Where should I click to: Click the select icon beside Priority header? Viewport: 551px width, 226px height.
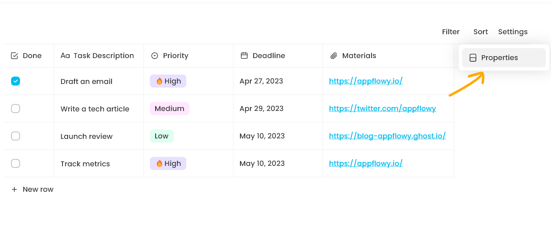tap(155, 56)
